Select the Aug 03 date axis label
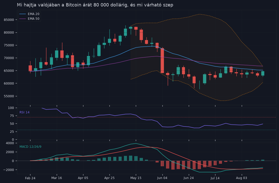 (242, 178)
